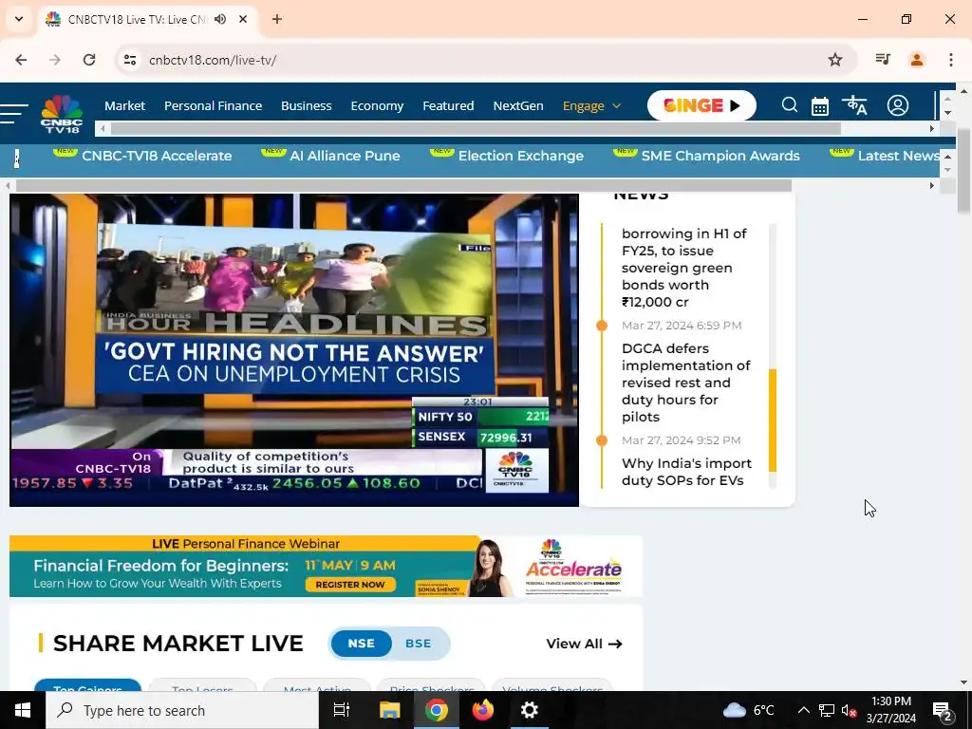Open File Explorer from taskbar
972x729 pixels.
coord(390,710)
